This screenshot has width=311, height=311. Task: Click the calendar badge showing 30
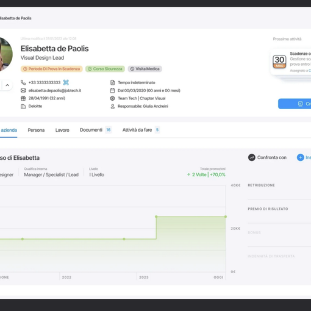click(x=279, y=62)
